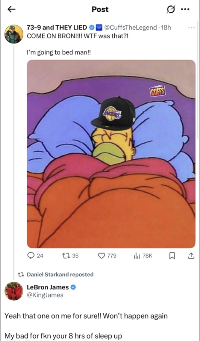Tap the '73-9 and THEY LIED' display name
Viewport: 200px width, 341px height.
[x=57, y=27]
